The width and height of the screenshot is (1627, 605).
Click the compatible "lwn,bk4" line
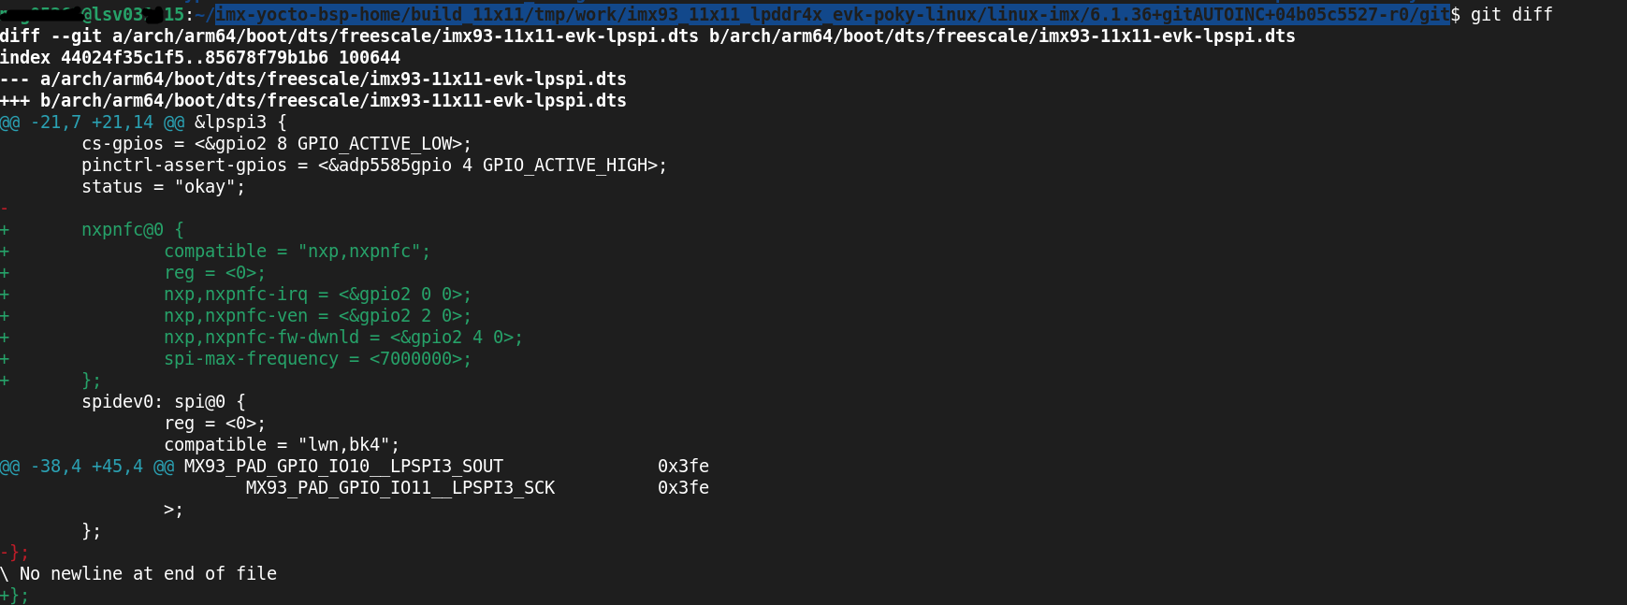tap(281, 444)
